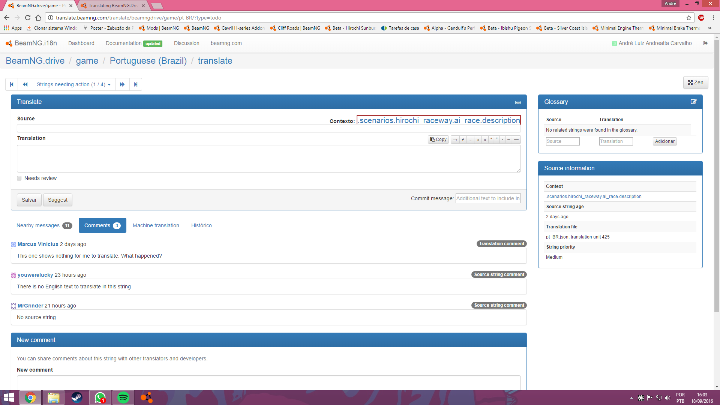Open MrGrinder user profile
This screenshot has height=405, width=720.
[30, 306]
